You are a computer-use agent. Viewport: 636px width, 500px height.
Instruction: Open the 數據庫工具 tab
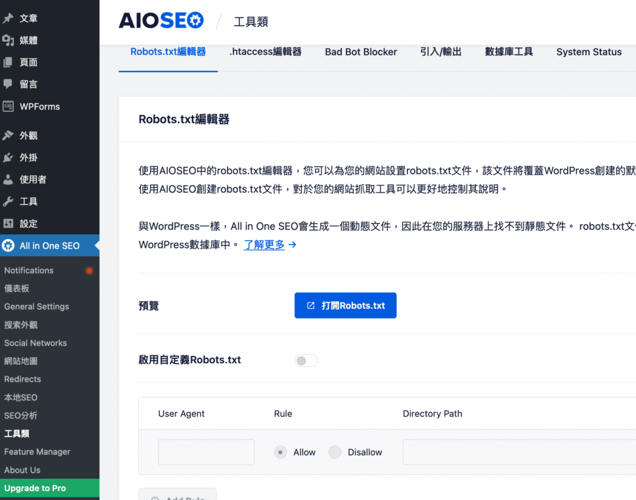[x=509, y=52]
